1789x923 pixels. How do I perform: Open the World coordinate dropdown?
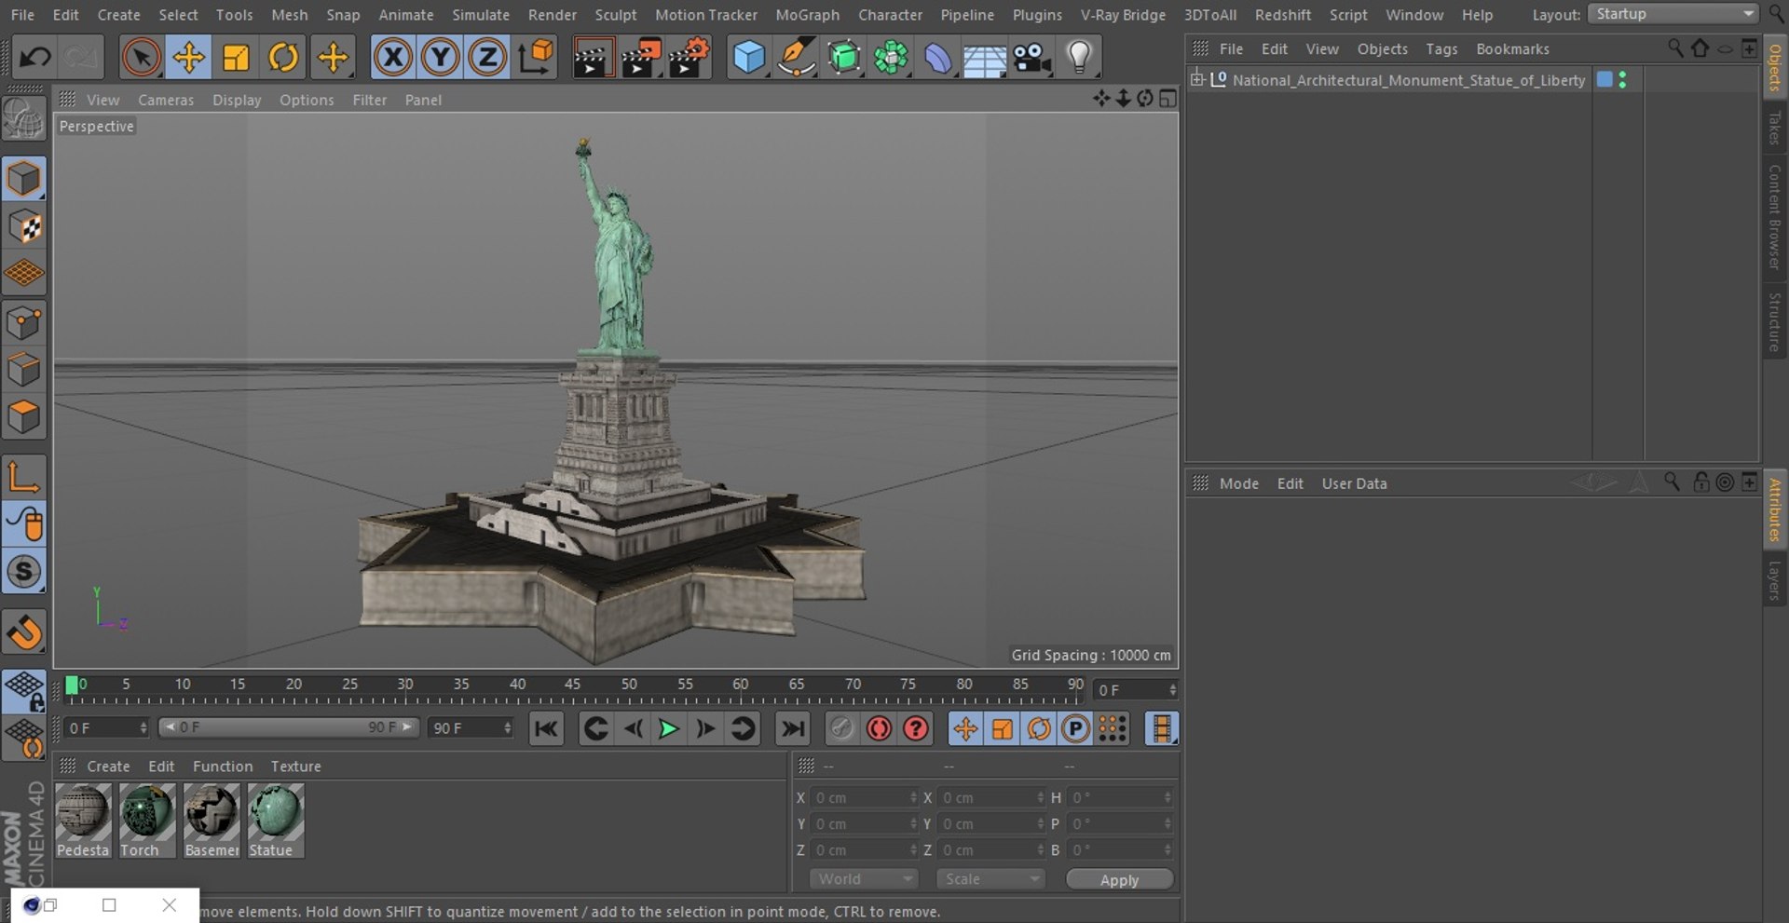pos(863,879)
